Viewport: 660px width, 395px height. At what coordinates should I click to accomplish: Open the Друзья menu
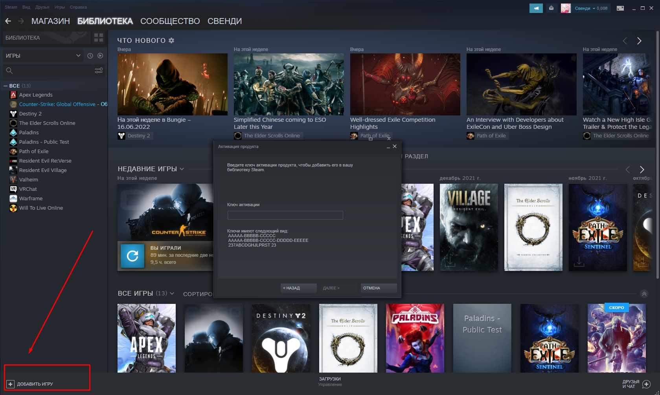pos(42,7)
